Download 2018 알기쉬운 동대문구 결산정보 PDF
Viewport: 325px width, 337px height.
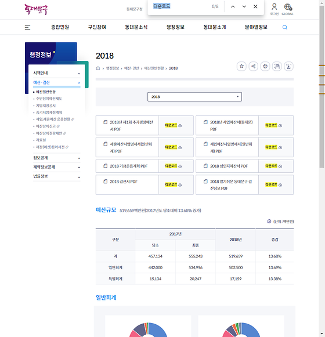coord(273,184)
